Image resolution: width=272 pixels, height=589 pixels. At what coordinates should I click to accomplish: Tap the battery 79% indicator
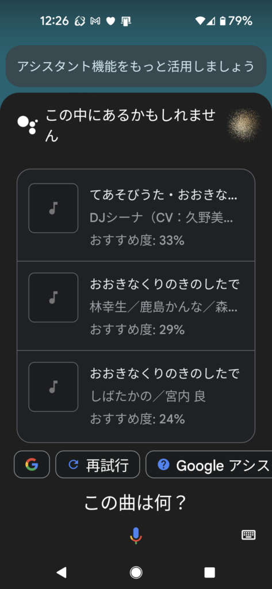(x=236, y=21)
